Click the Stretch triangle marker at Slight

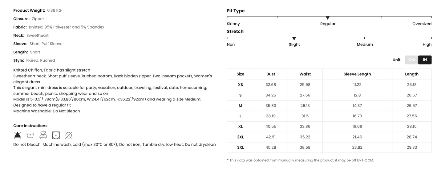[x=294, y=39]
